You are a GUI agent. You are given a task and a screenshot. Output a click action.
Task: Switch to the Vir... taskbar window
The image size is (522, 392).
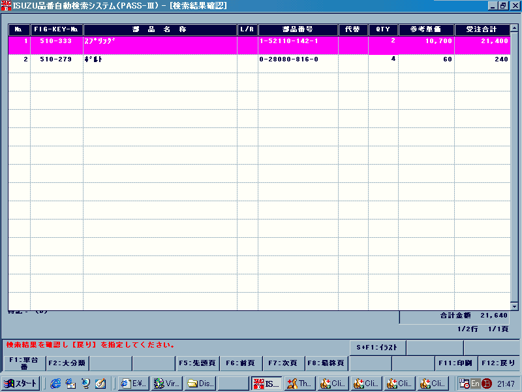[167, 384]
